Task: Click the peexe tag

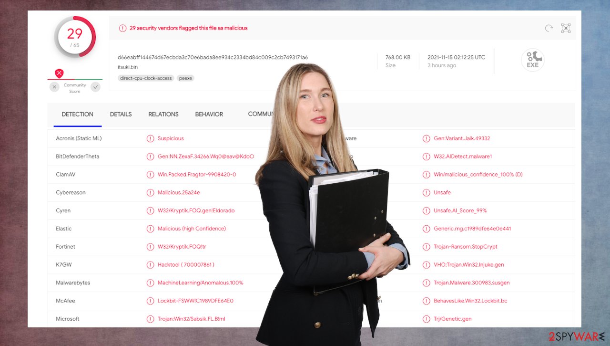Action: coord(185,78)
